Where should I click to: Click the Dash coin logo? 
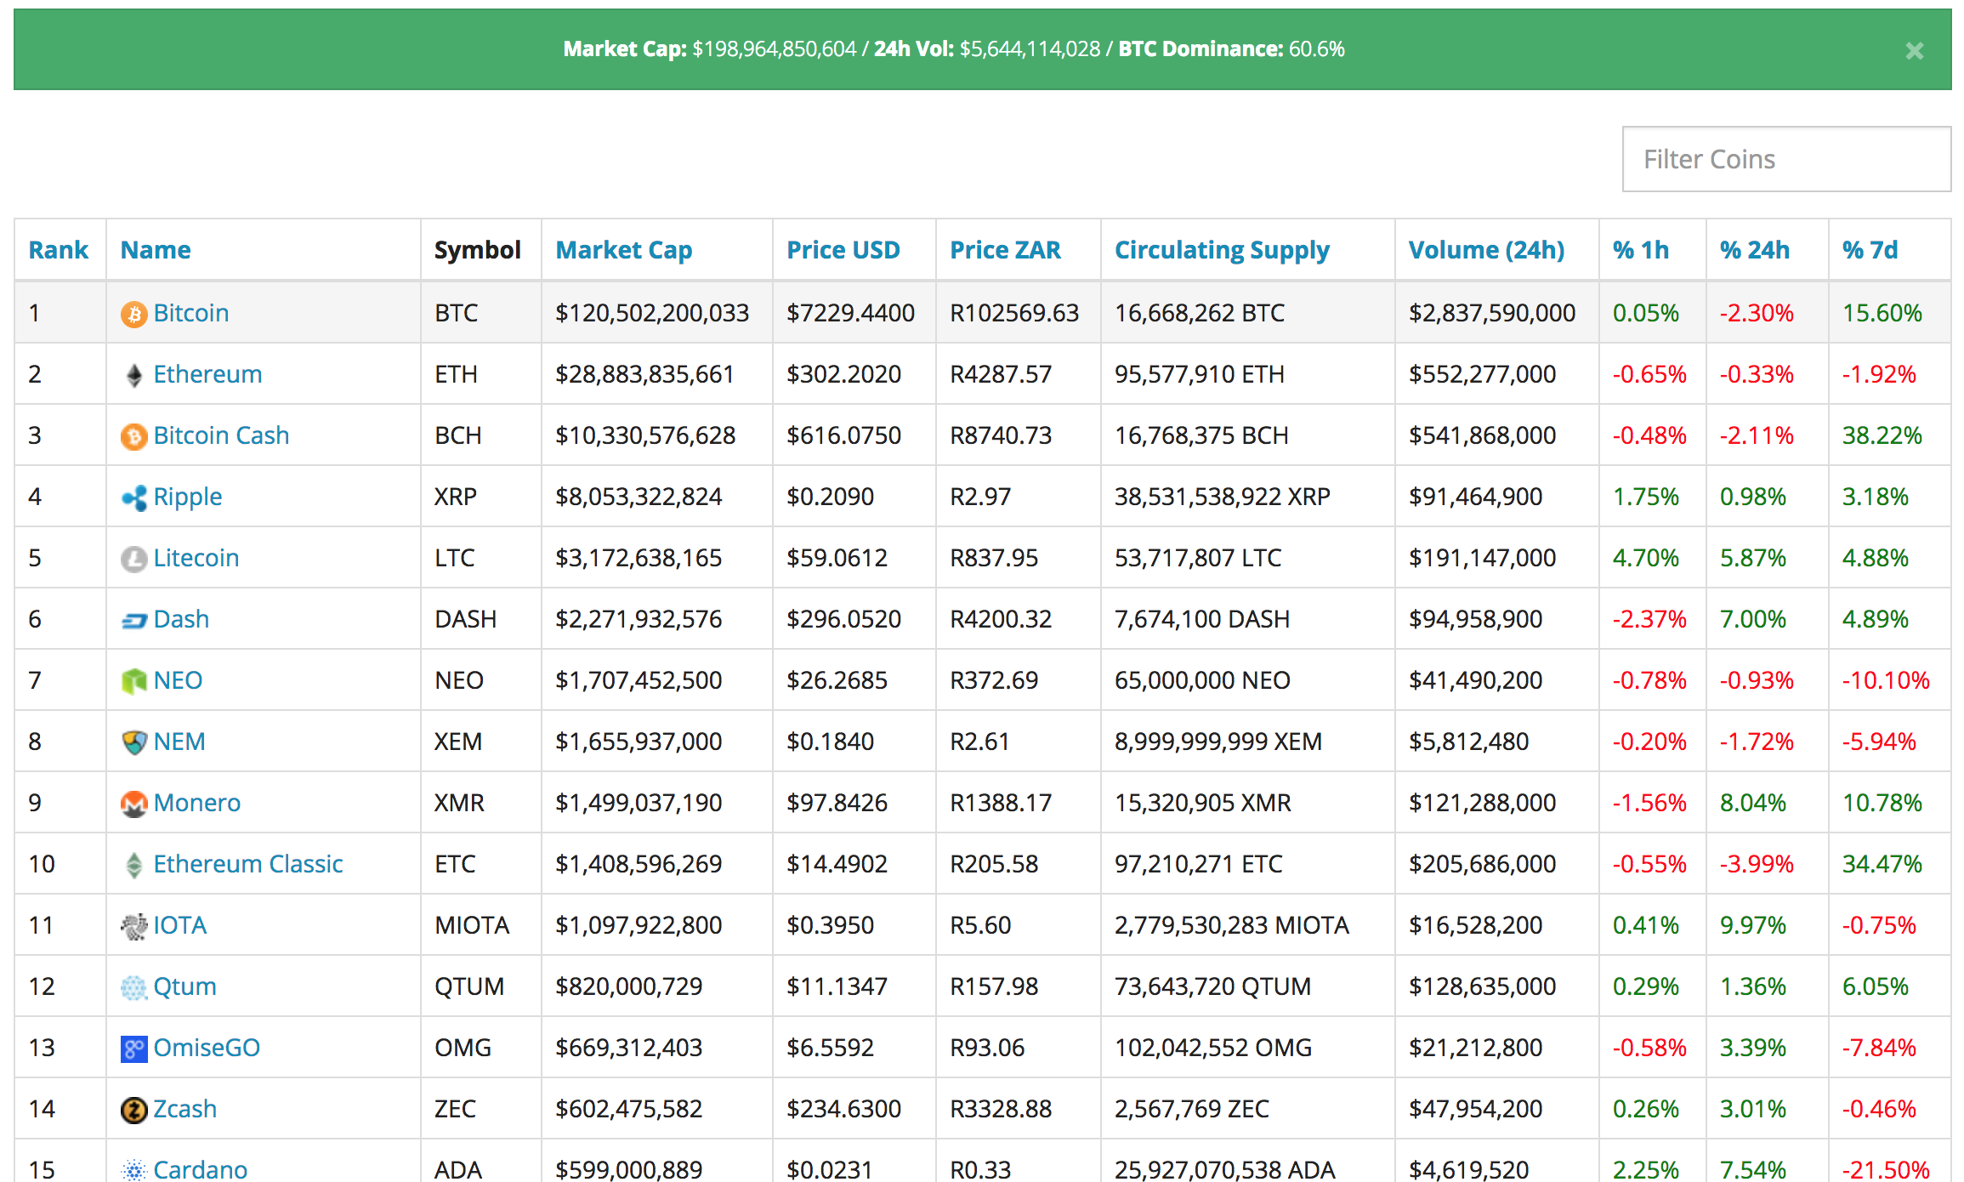pyautogui.click(x=133, y=618)
